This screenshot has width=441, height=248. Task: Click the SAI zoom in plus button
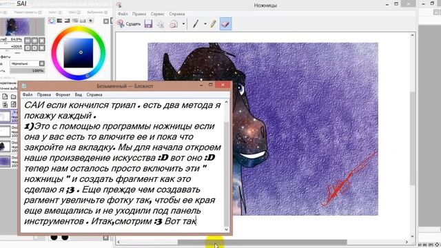point(34,41)
